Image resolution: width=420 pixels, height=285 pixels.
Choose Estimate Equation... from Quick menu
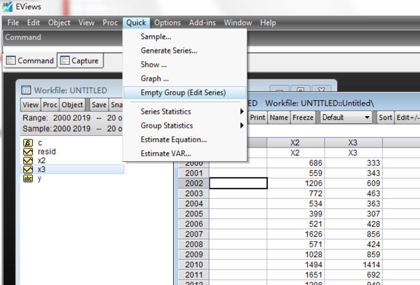click(x=185, y=140)
